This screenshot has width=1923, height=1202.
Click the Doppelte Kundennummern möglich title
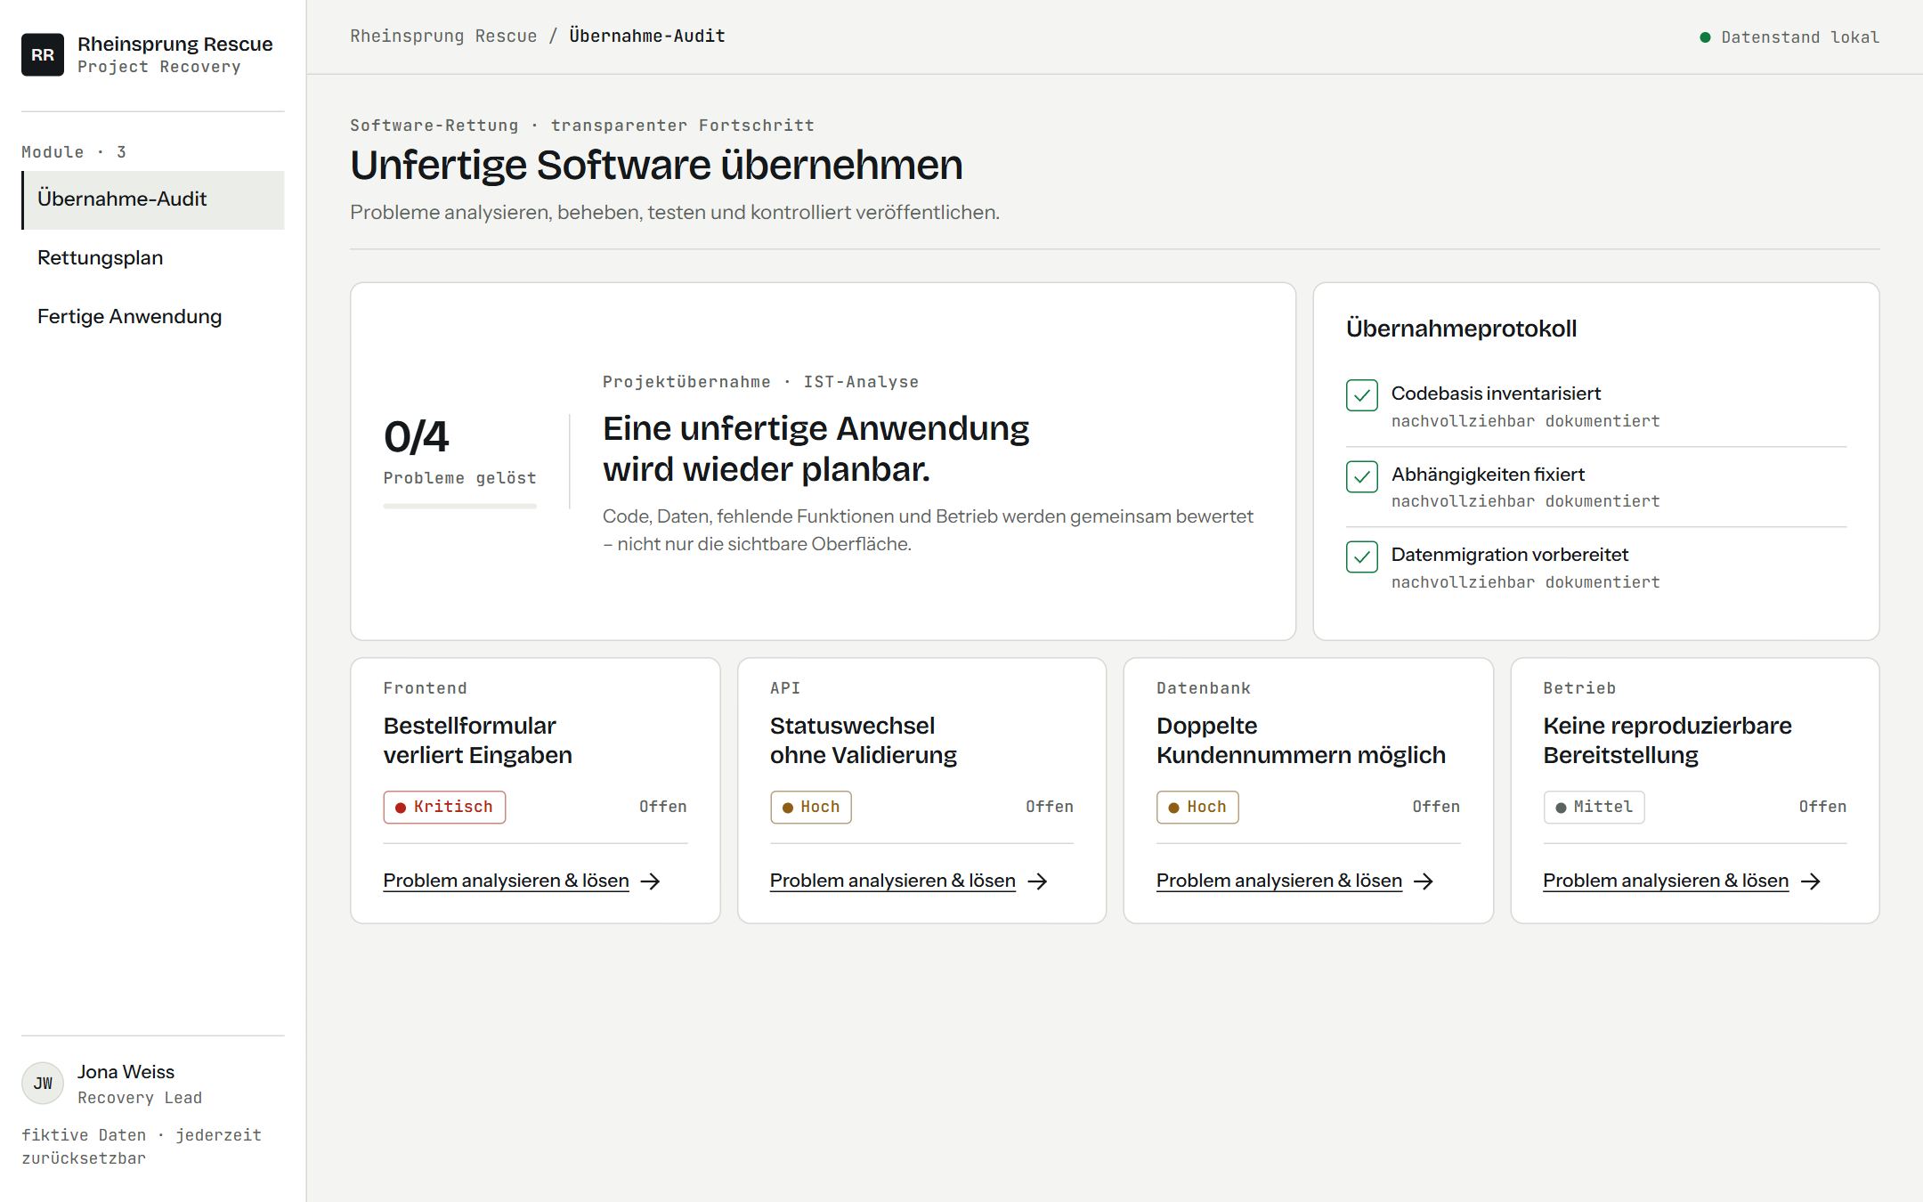pyautogui.click(x=1301, y=740)
